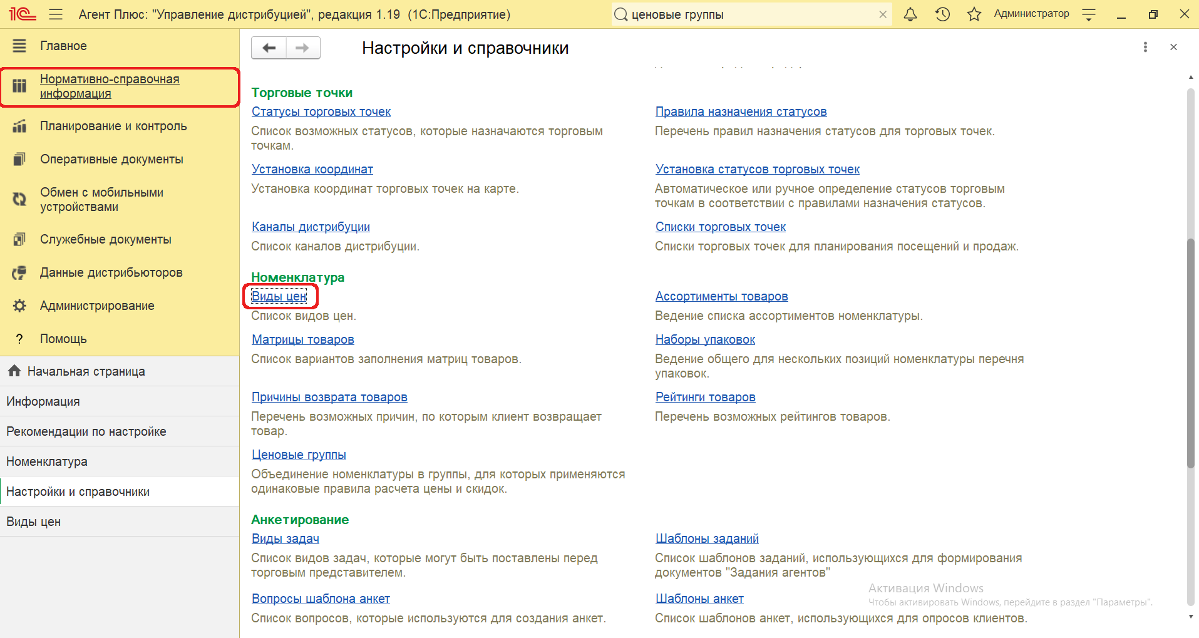Open the Виды цен link

(279, 296)
